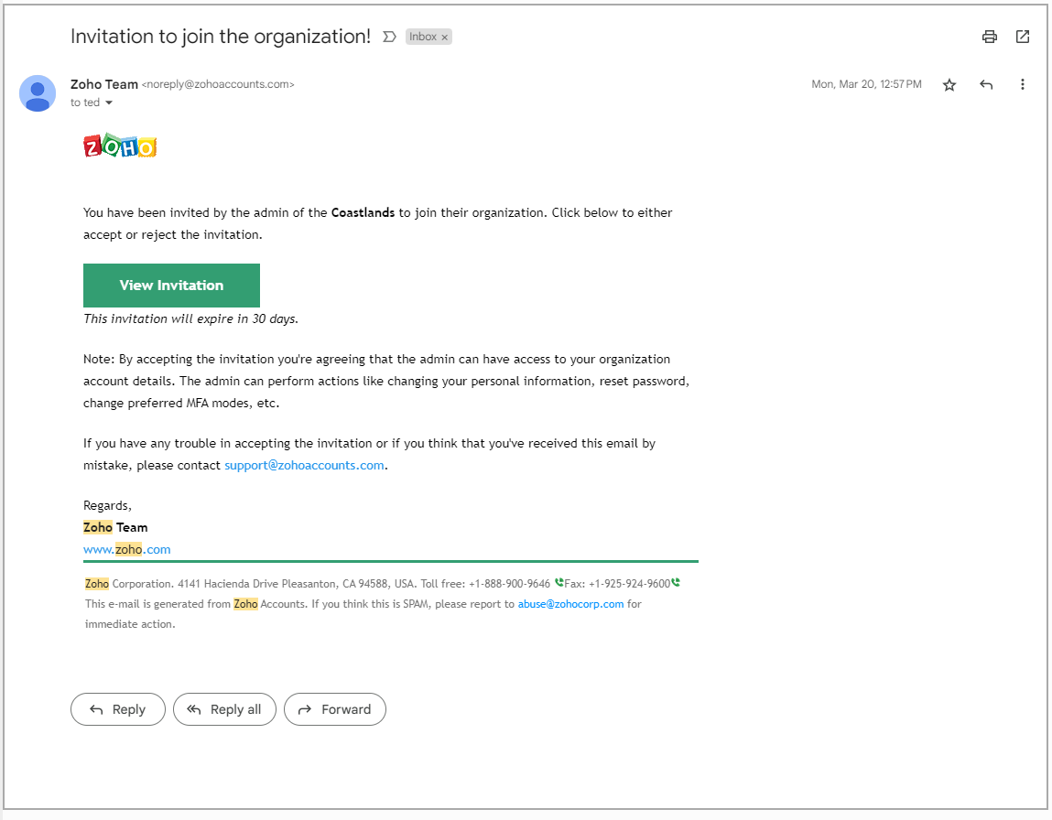Open the support@zohoaccounts.com email link
Viewport: 1052px width, 820px height.
click(x=304, y=465)
